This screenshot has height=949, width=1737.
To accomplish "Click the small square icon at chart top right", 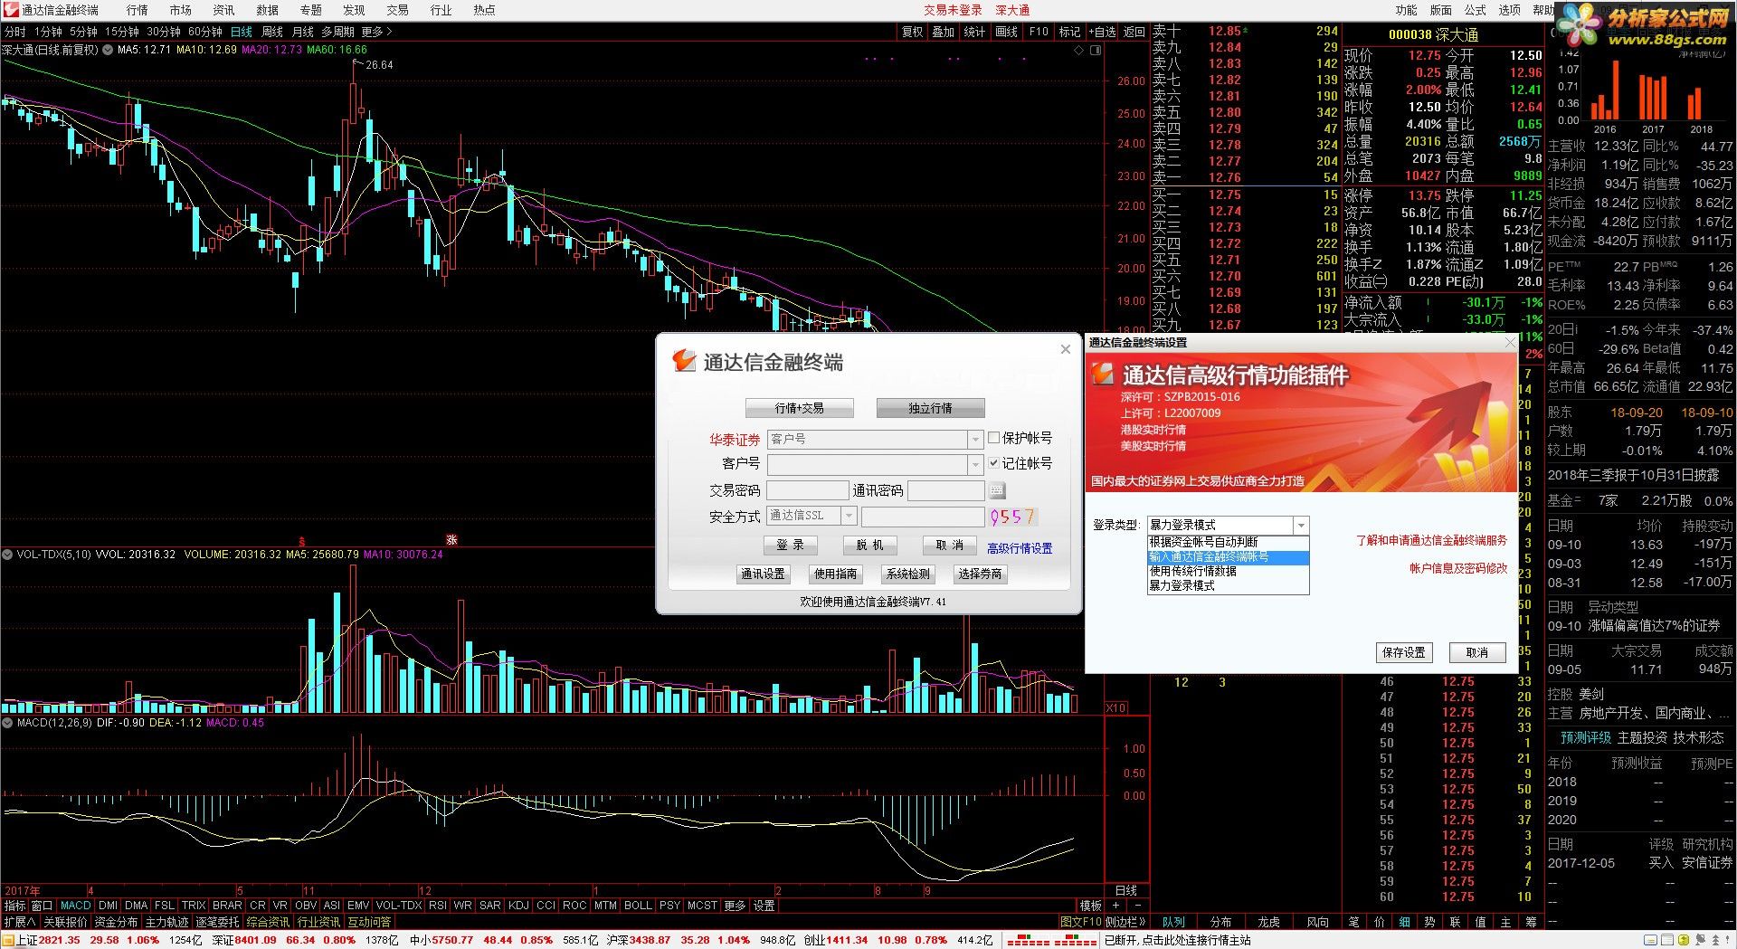I will tap(1096, 51).
